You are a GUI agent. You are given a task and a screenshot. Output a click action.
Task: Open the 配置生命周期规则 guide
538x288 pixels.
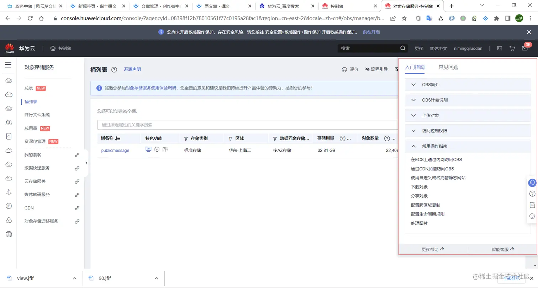[427, 214]
